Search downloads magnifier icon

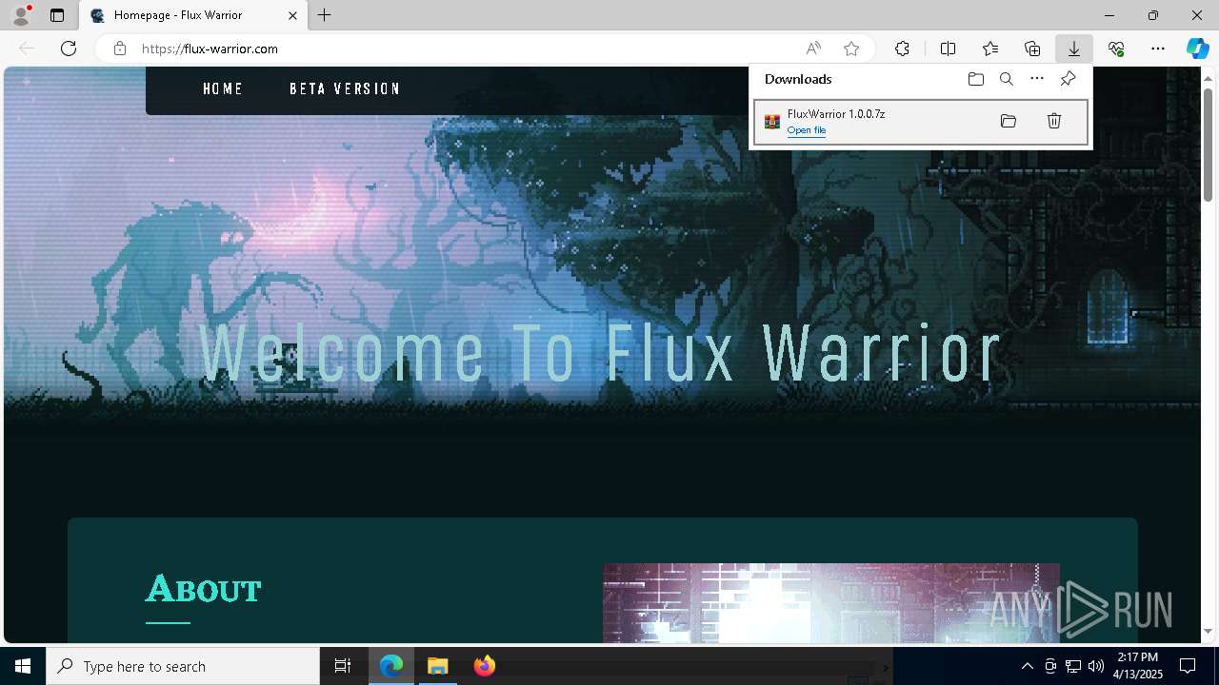click(x=1007, y=79)
